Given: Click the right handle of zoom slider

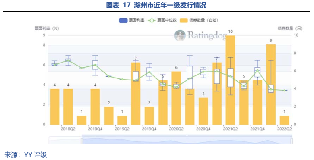Looking at the screenshot, I should 292,141.
